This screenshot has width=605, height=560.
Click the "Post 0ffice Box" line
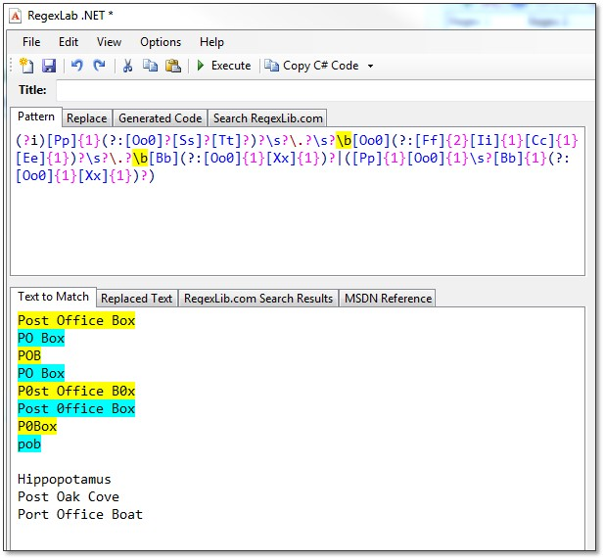pyautogui.click(x=76, y=408)
